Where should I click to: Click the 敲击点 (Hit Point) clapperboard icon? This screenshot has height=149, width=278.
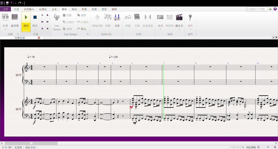[x=179, y=17]
